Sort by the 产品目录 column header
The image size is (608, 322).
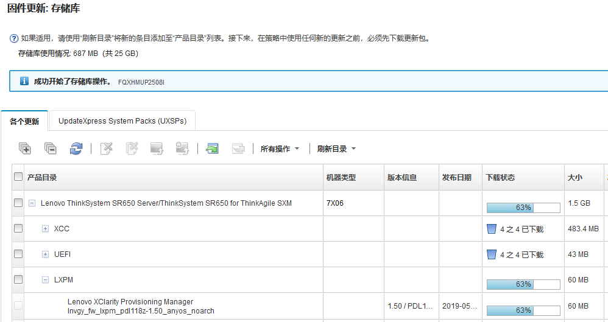coord(174,178)
